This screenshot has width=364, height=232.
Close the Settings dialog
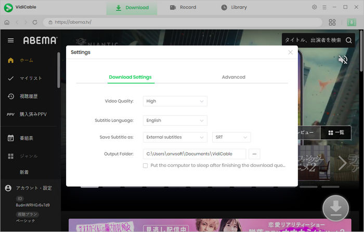tap(290, 52)
